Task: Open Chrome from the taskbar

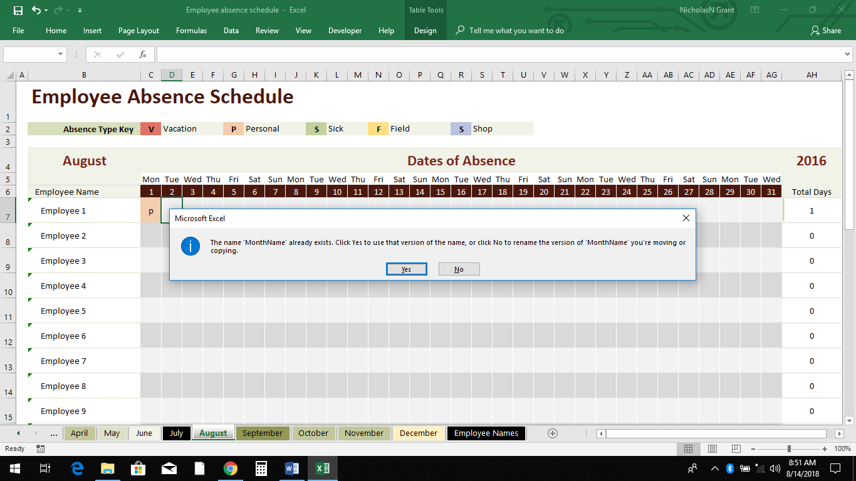Action: 231,468
